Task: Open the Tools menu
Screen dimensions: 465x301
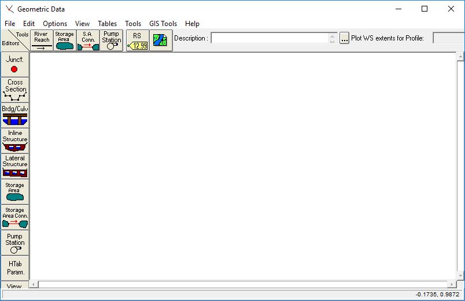Action: click(x=133, y=24)
